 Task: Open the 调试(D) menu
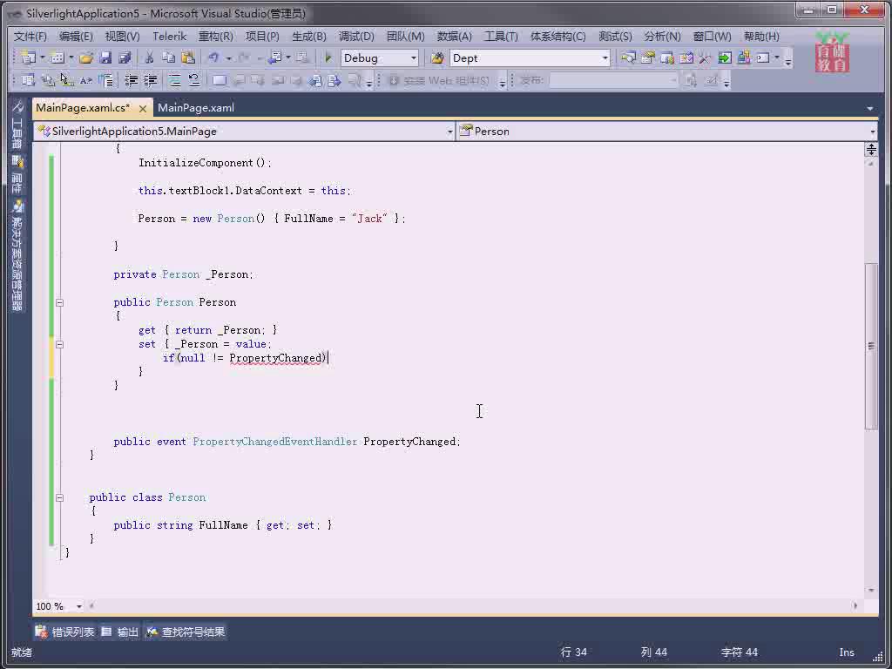356,37
